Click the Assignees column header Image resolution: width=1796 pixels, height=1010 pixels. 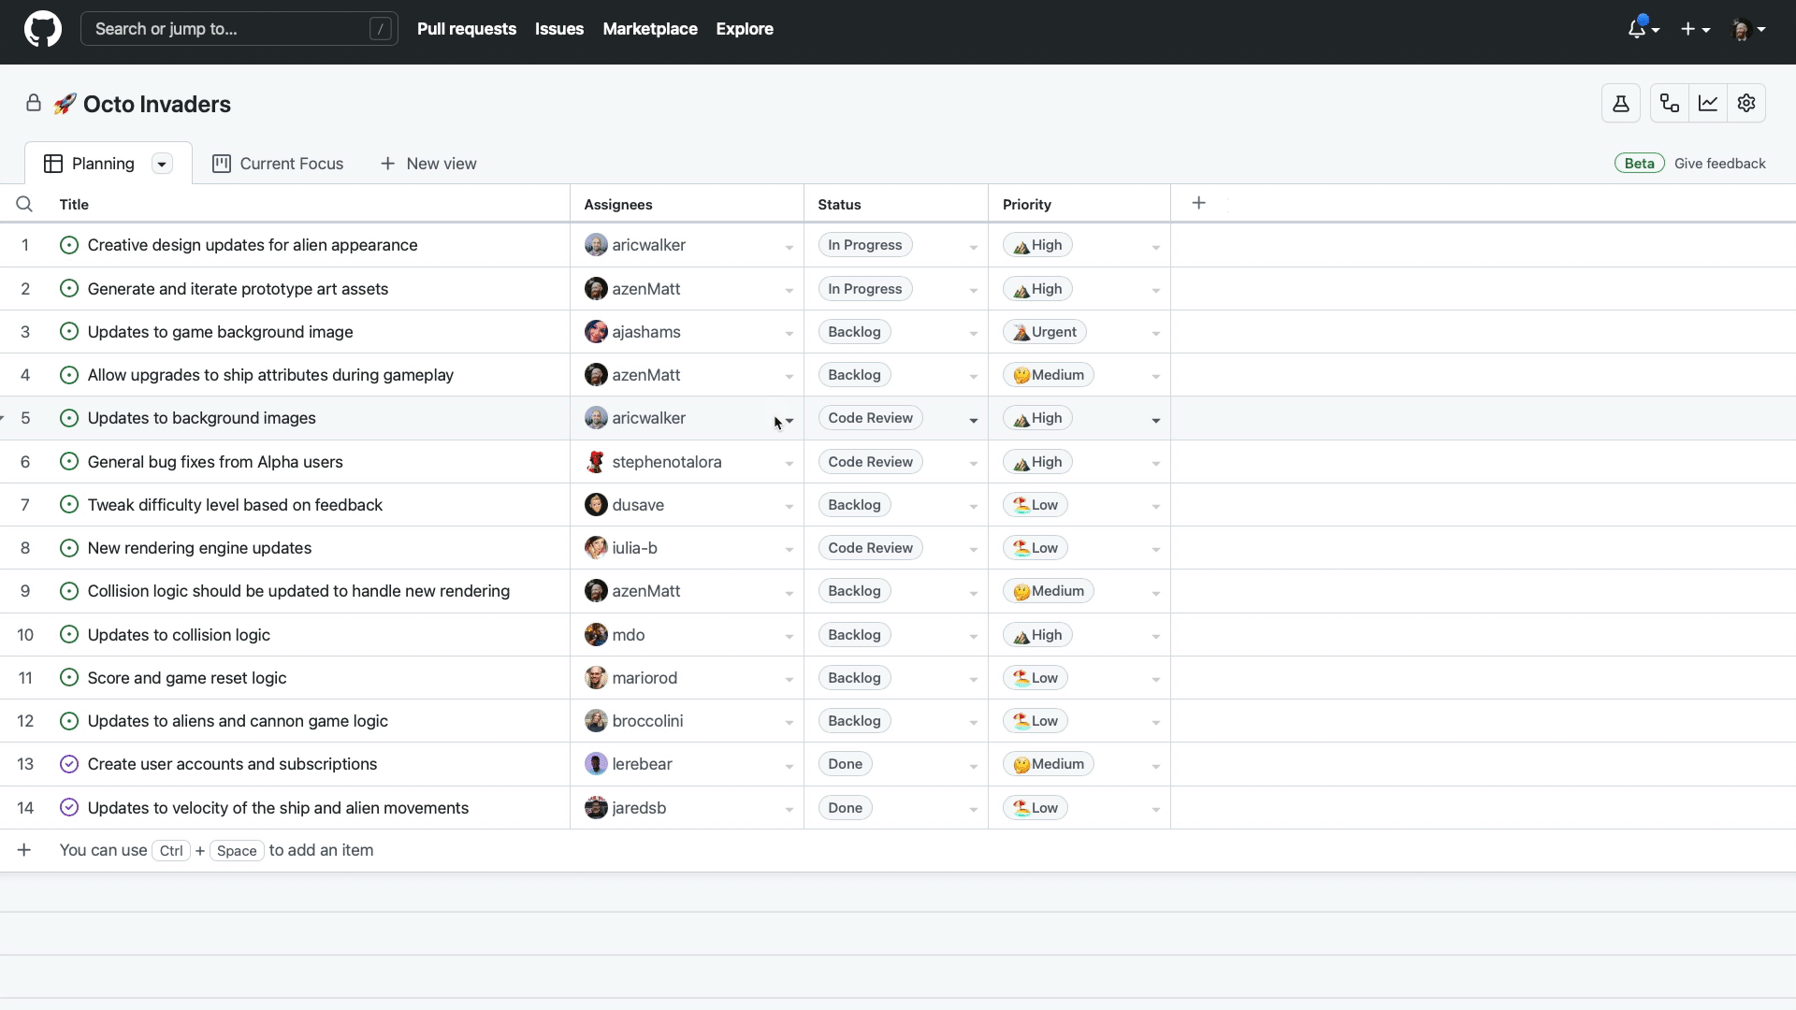(x=618, y=204)
